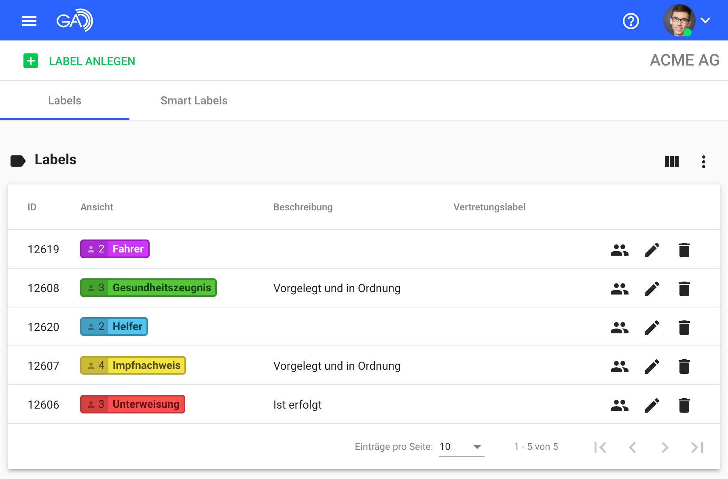728x479 pixels.
Task: Open assigned users for Fahrer label
Action: pos(619,250)
